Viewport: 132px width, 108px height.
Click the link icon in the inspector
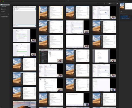[121, 11]
